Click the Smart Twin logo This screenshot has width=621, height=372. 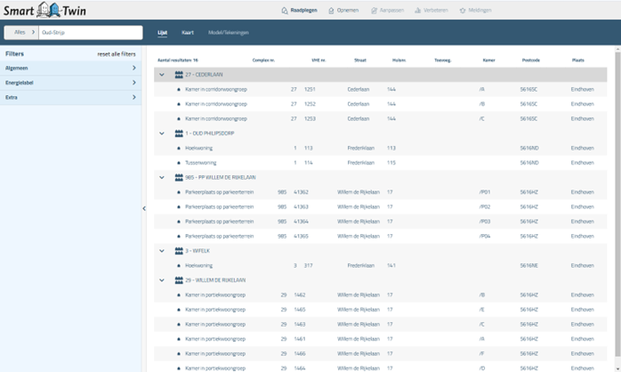(x=44, y=11)
